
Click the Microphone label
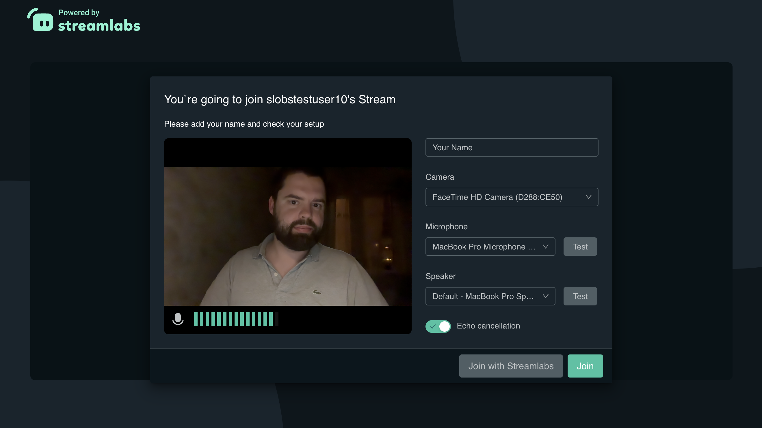point(446,227)
